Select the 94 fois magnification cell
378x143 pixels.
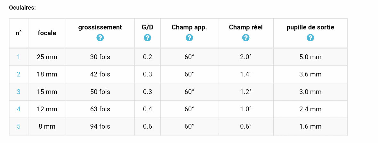100,126
